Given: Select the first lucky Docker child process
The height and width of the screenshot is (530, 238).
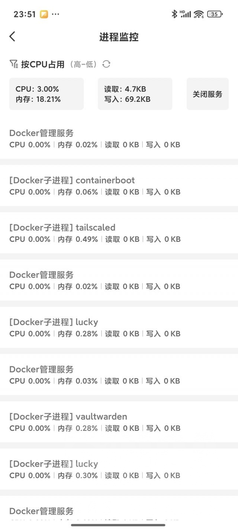Looking at the screenshot, I should click(119, 327).
